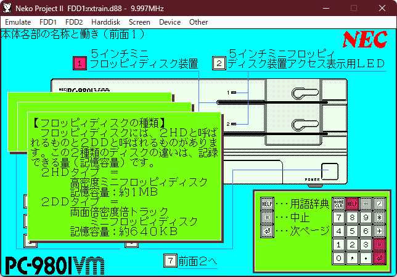Click the comma key on numeric keypad
The width and height of the screenshot is (397, 277).
(352, 258)
